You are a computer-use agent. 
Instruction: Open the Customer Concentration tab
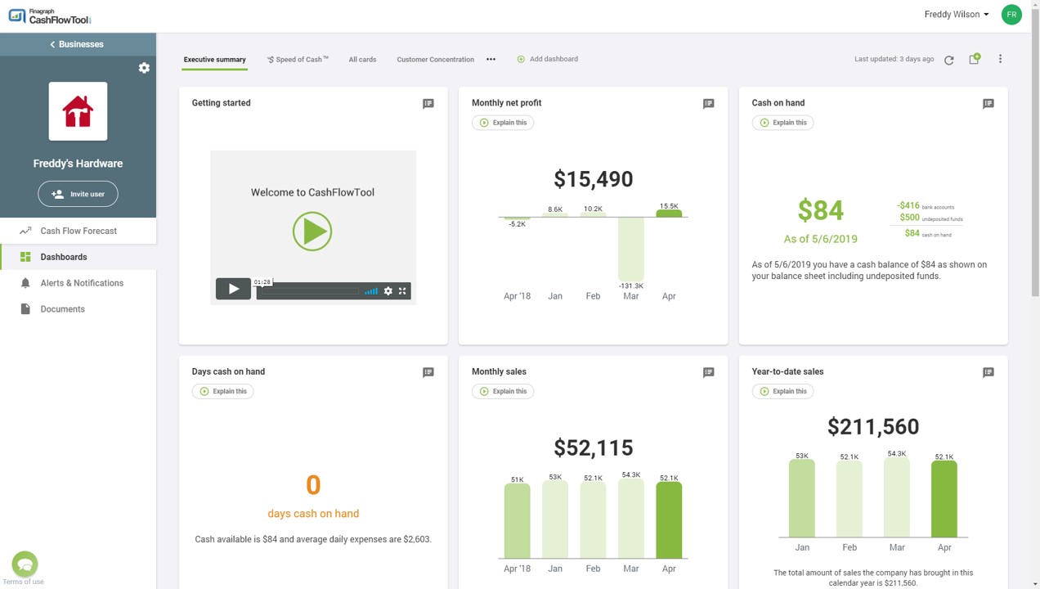pyautogui.click(x=435, y=60)
